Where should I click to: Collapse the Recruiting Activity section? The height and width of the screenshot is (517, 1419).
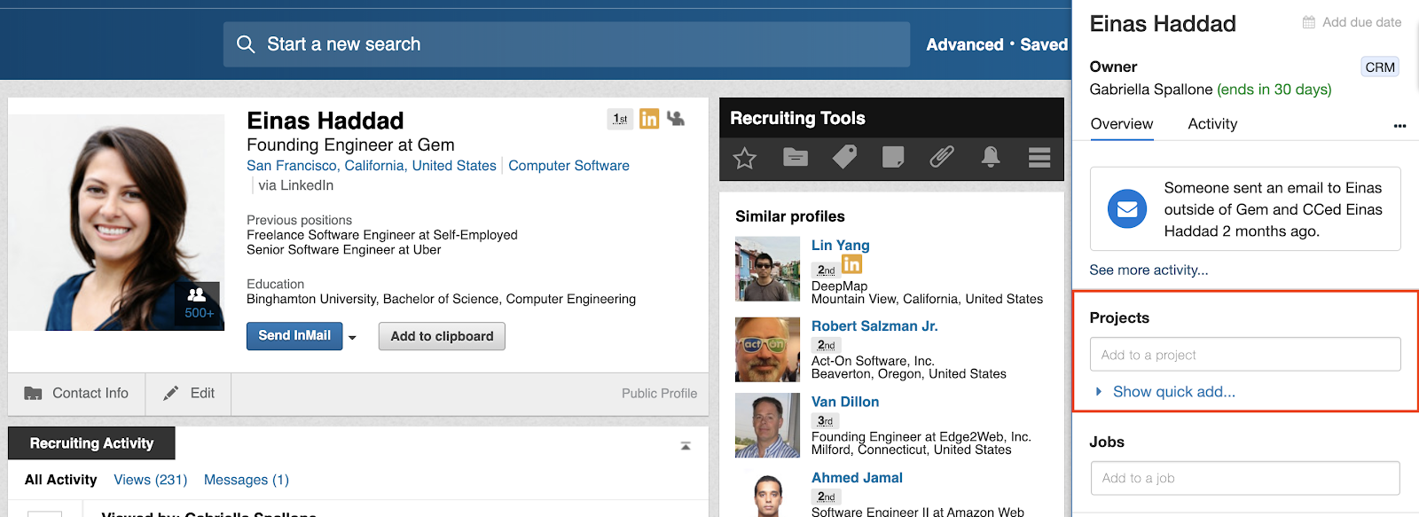(x=686, y=446)
